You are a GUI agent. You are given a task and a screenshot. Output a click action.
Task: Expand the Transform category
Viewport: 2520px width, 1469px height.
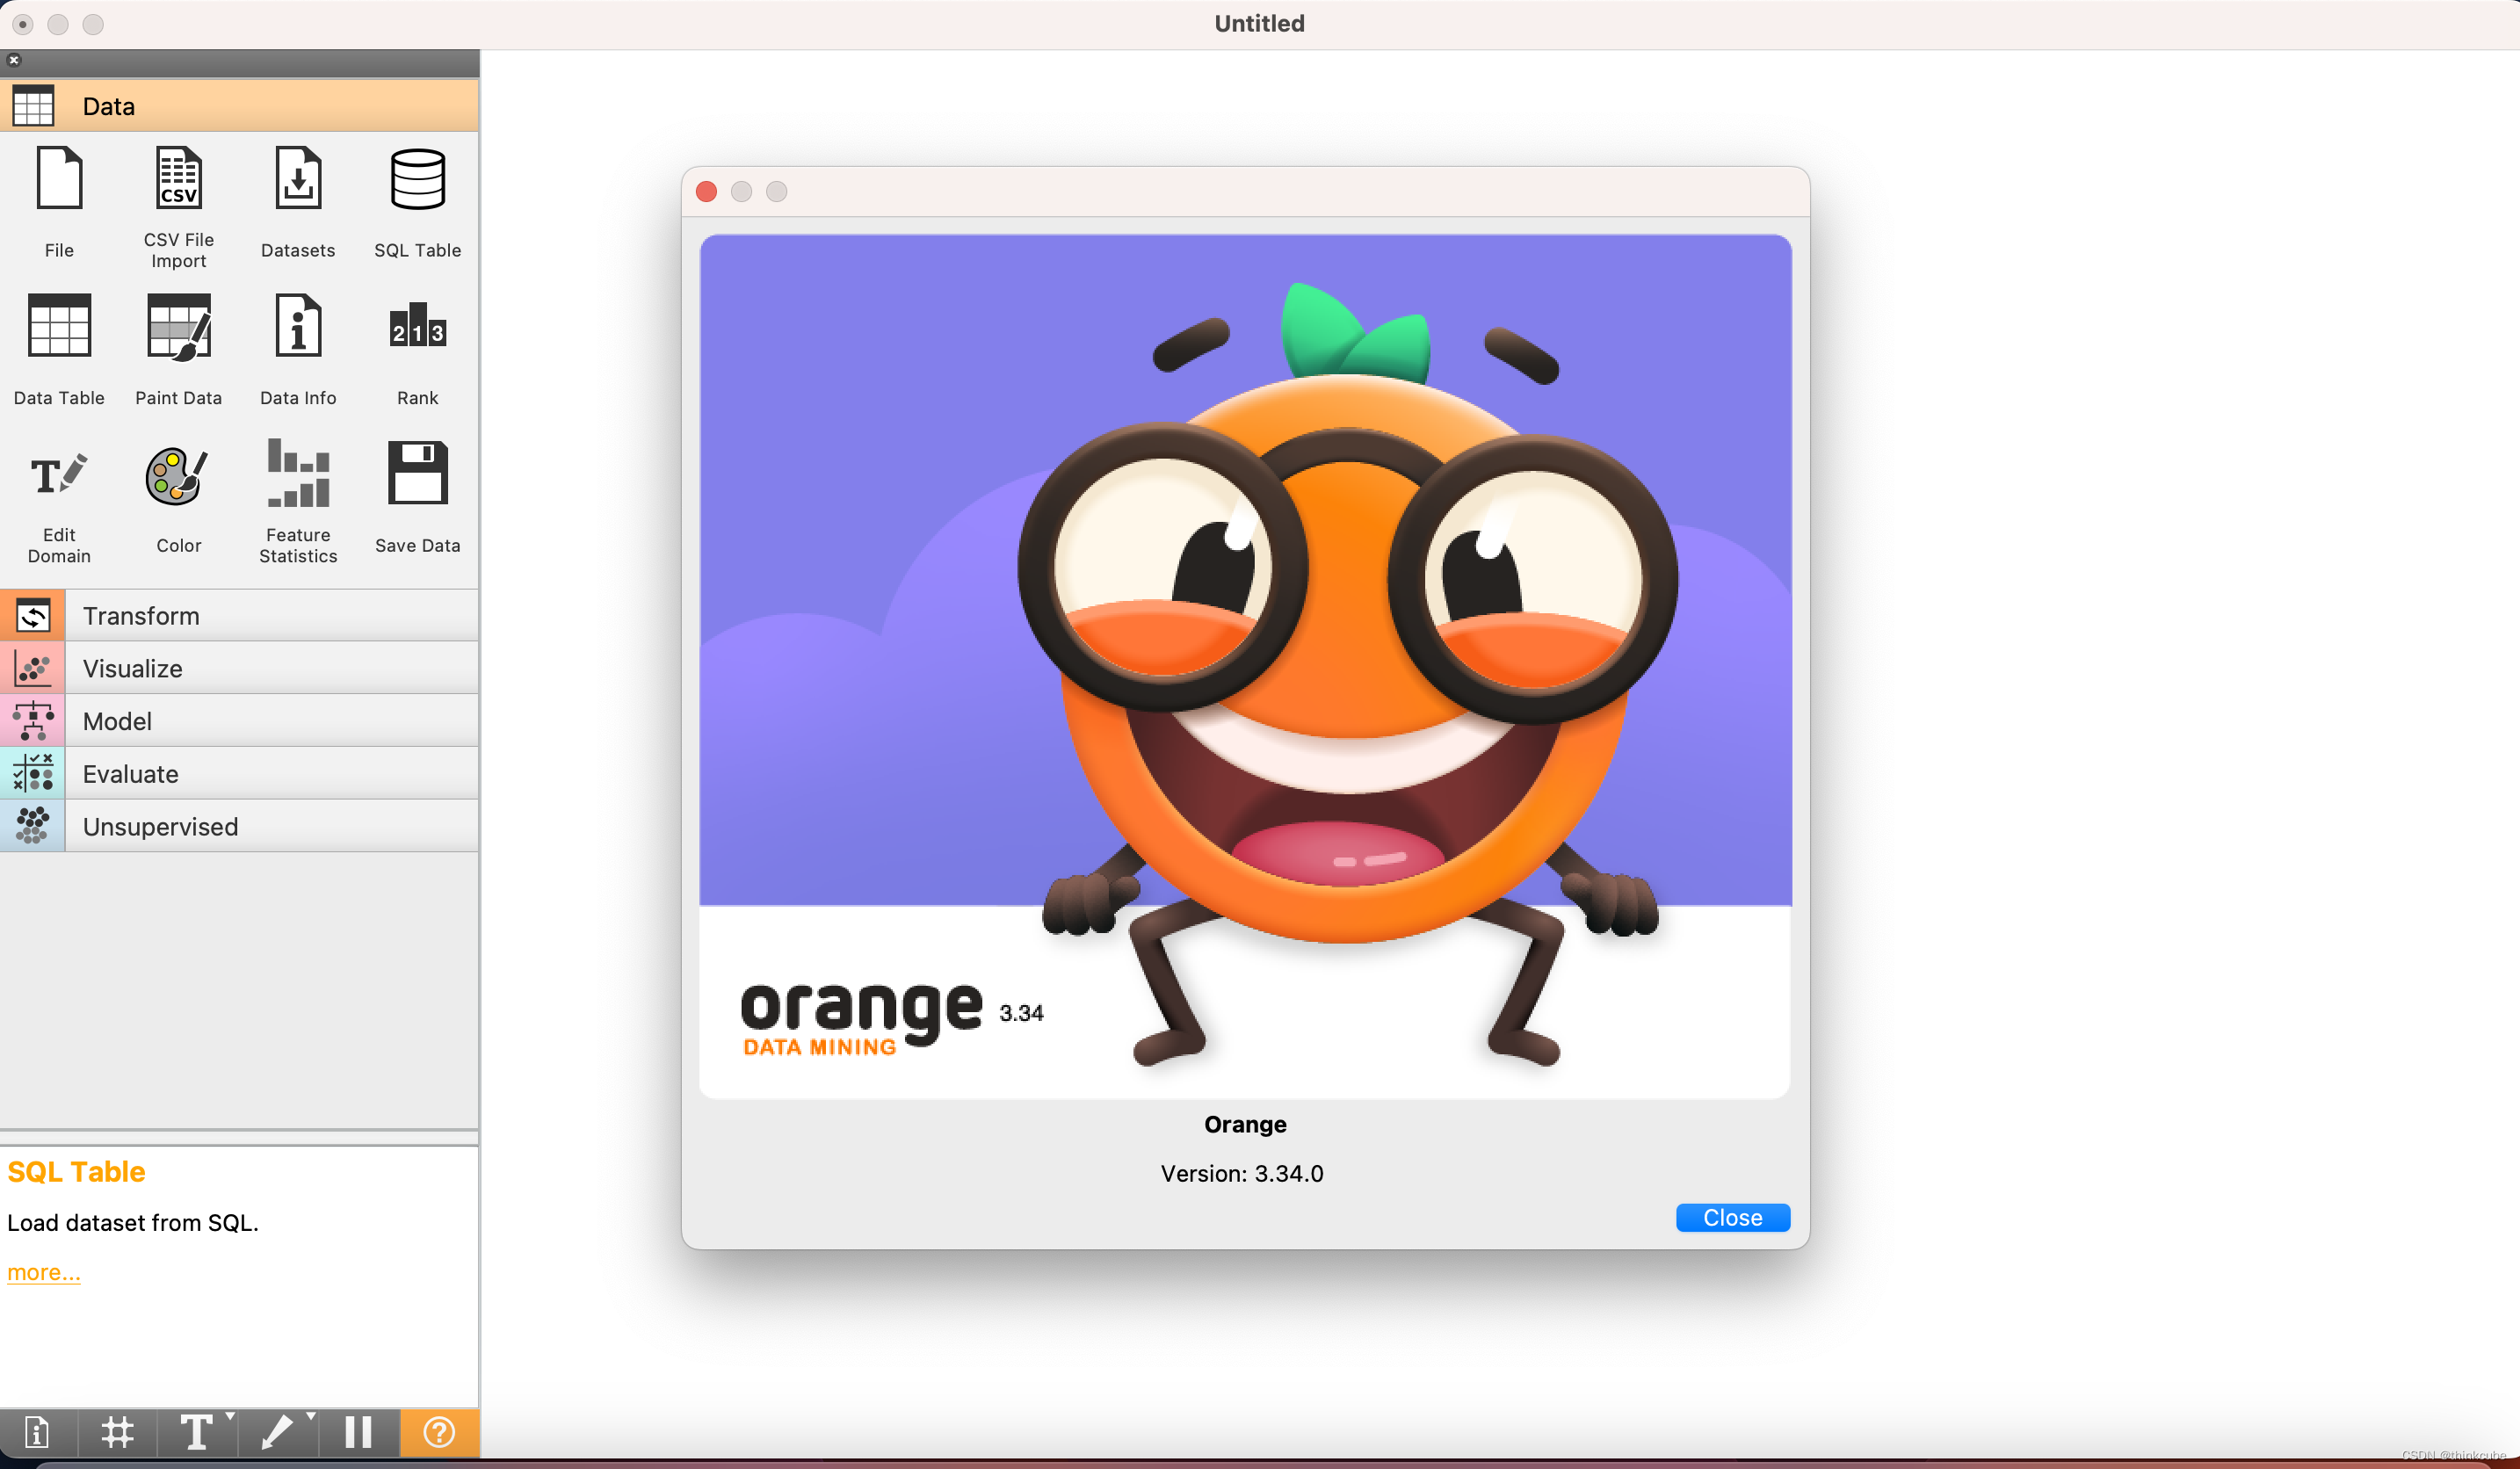[239, 615]
